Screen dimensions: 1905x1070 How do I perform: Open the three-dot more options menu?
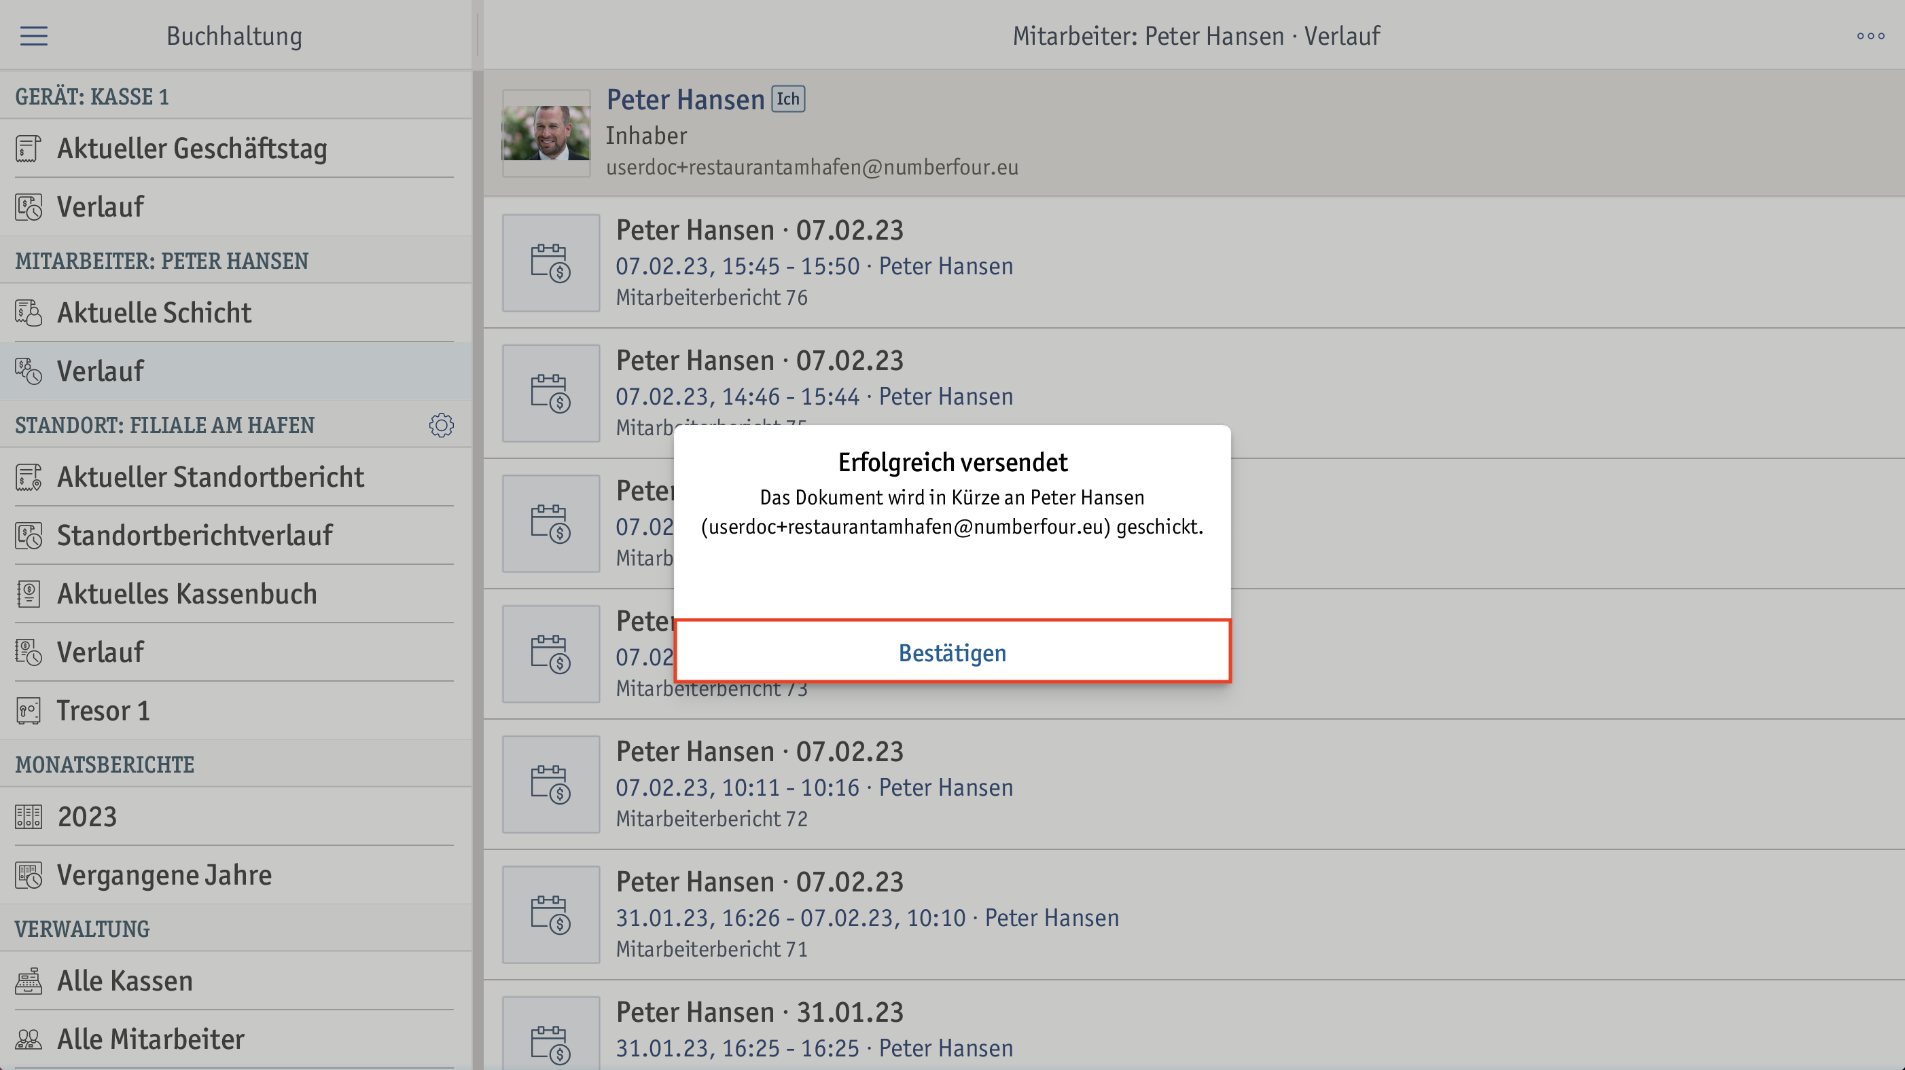pos(1870,35)
